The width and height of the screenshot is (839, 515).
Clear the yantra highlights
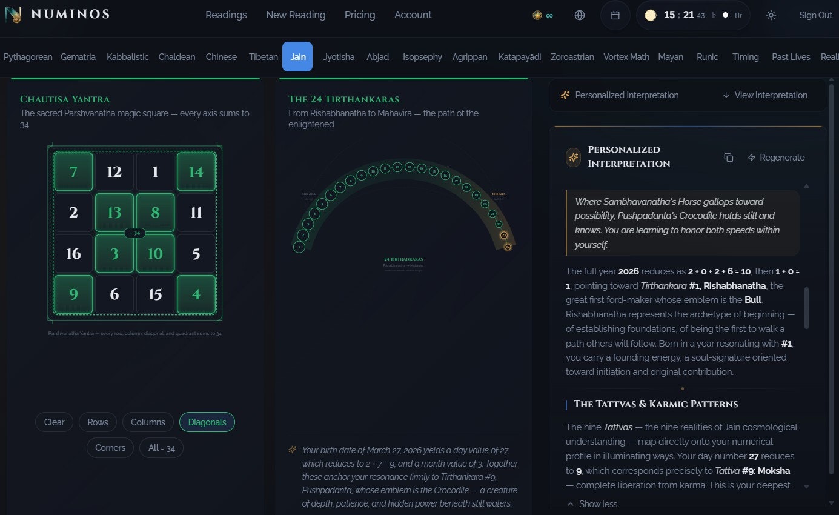tap(54, 422)
